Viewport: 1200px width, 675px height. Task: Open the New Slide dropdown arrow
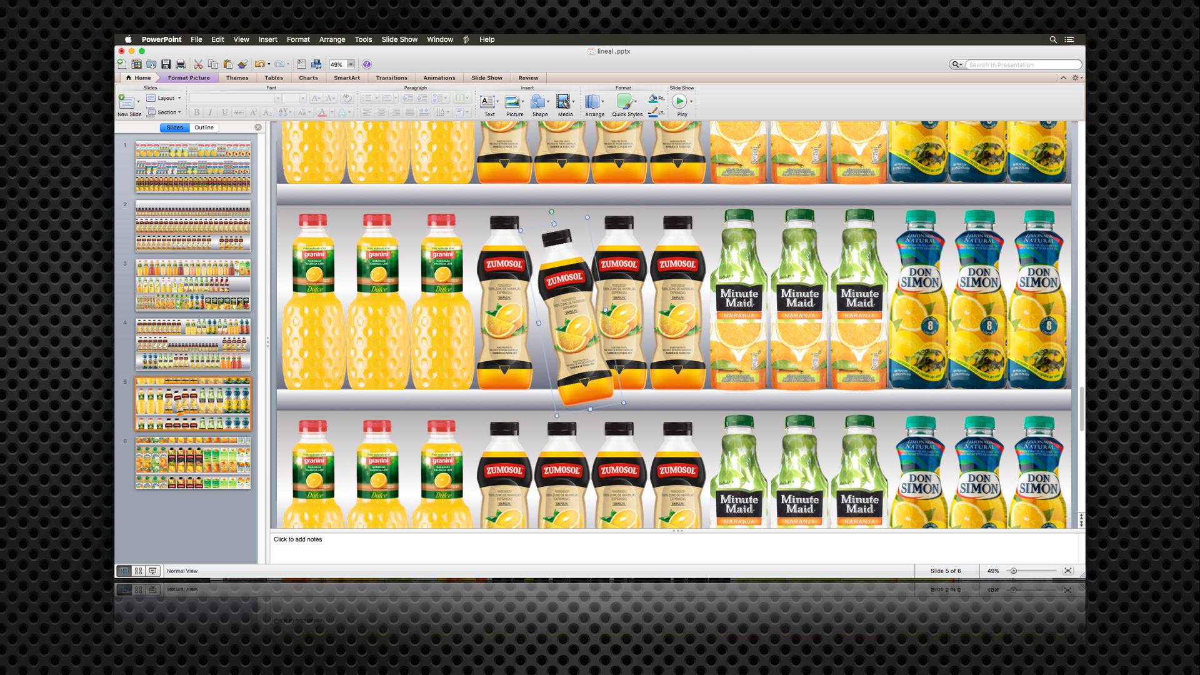coord(138,102)
